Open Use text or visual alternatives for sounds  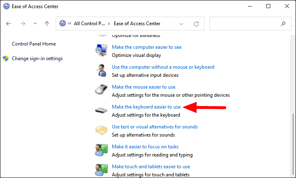click(155, 127)
